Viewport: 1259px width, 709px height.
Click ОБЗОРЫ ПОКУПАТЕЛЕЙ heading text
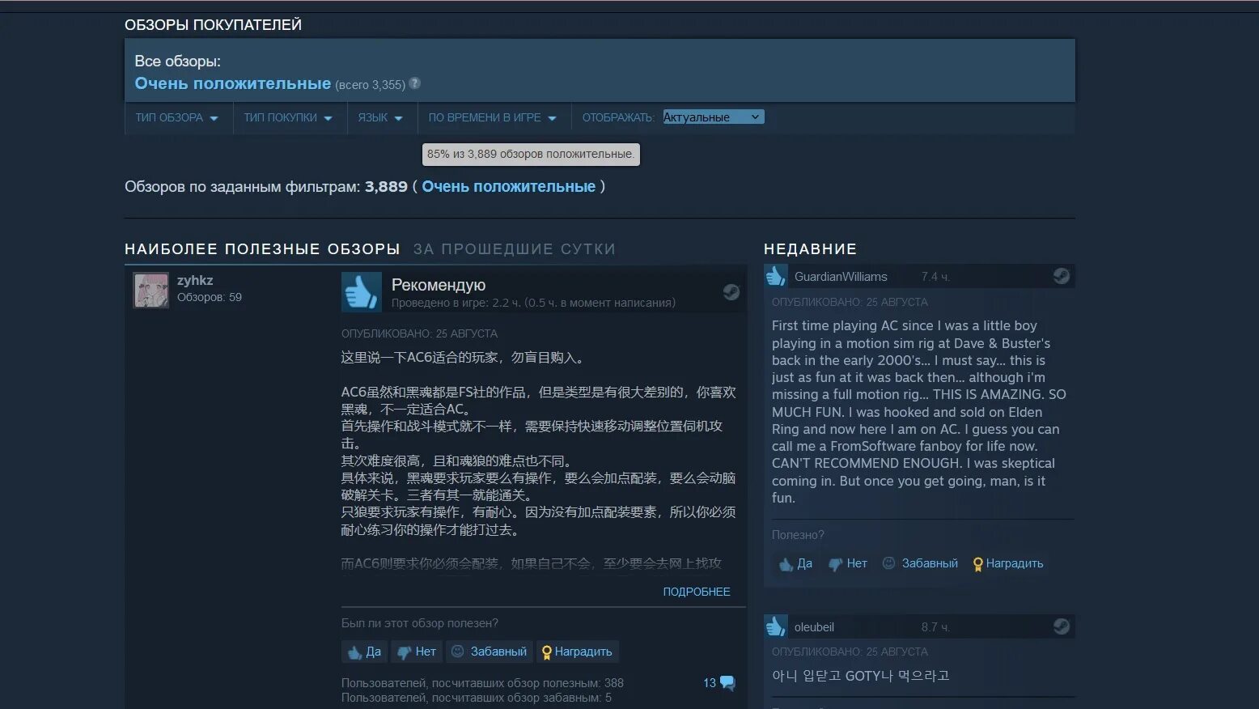tap(213, 25)
